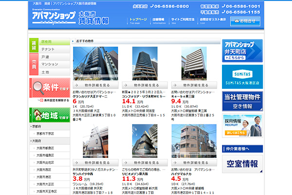Open Re-be東三国 building photo

[194, 63]
